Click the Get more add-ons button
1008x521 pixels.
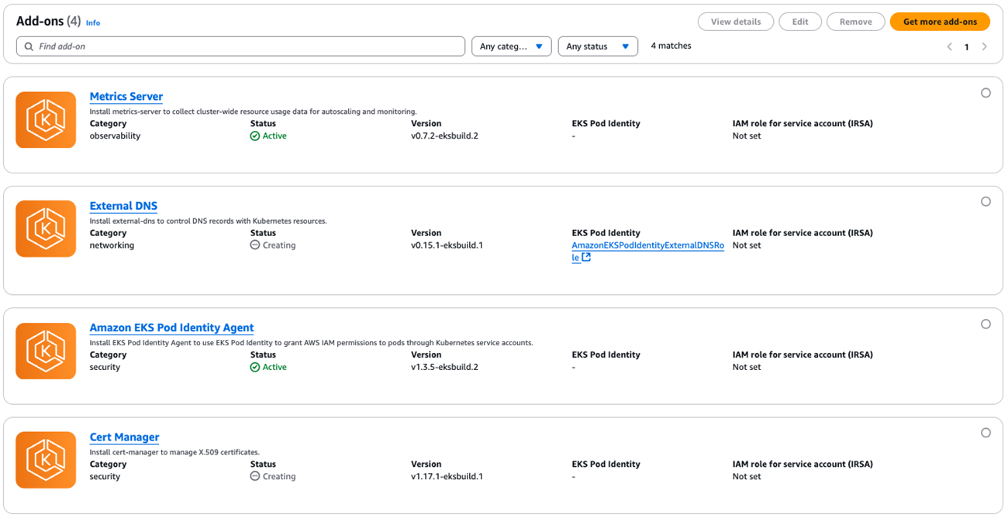point(940,21)
